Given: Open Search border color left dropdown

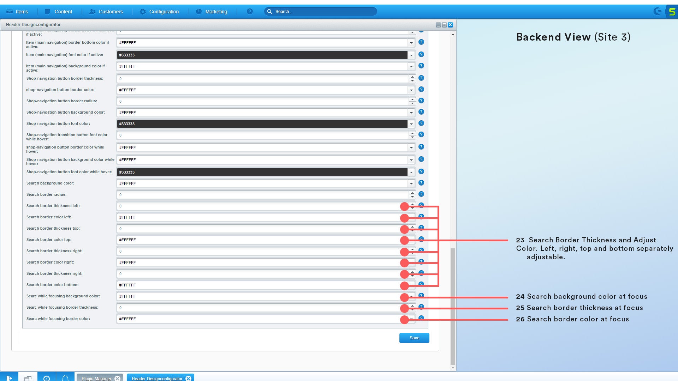Looking at the screenshot, I should coord(411,217).
